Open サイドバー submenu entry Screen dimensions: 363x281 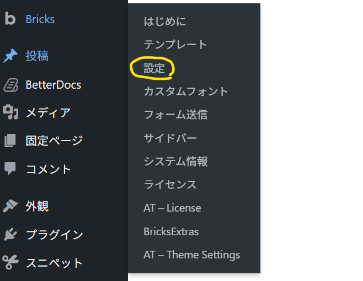pos(170,138)
